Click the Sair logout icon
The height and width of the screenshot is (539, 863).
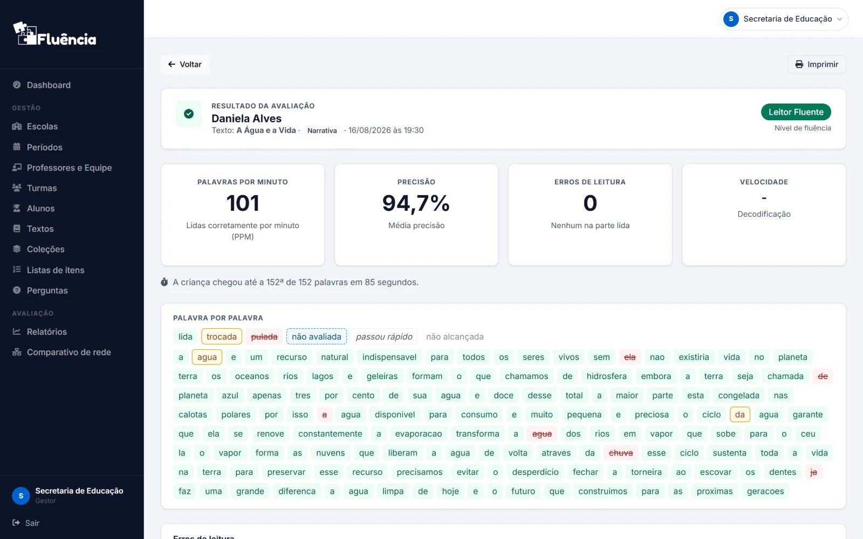[16, 523]
